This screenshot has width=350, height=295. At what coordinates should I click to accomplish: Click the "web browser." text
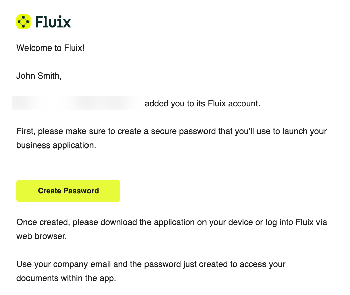click(42, 236)
